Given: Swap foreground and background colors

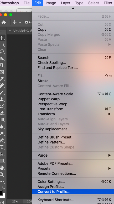Looking at the screenshot, I should [x=3, y=188].
